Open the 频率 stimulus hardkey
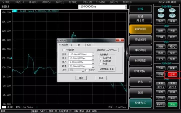Image resolution: width=181 pixels, height=113 pixels. (x=161, y=31)
